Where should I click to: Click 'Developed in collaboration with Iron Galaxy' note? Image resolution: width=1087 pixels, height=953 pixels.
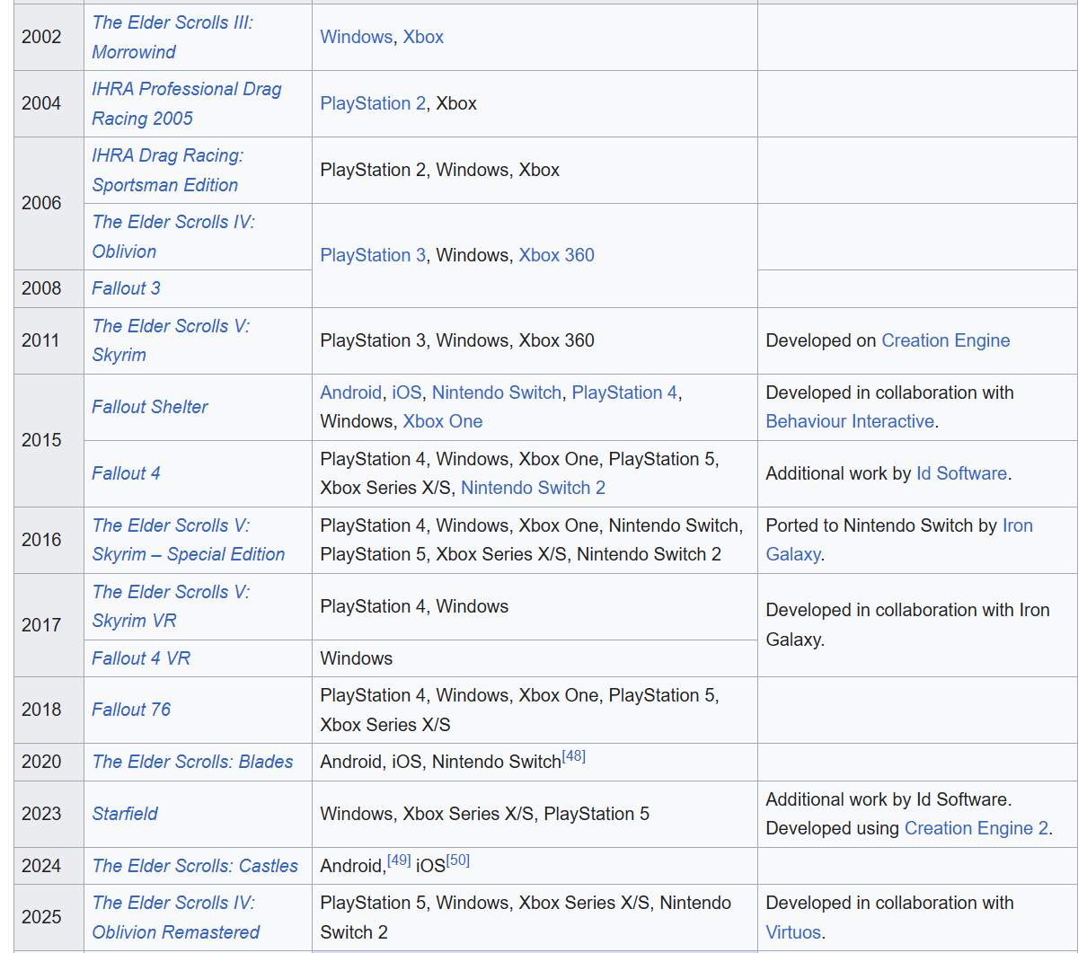coord(907,625)
